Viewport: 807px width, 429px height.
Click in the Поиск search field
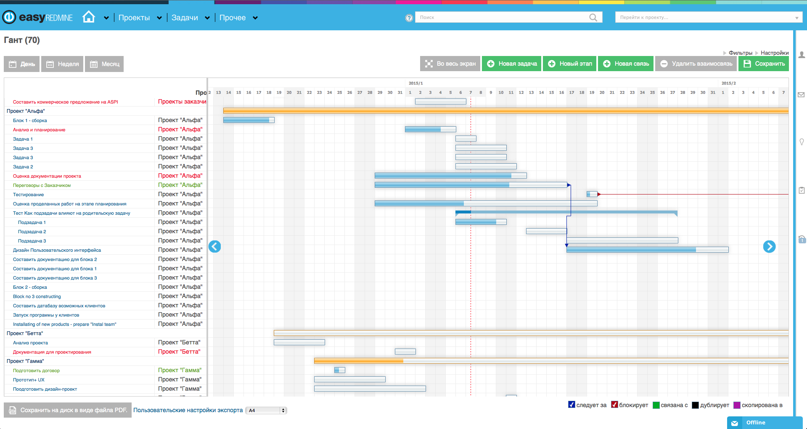click(x=502, y=17)
